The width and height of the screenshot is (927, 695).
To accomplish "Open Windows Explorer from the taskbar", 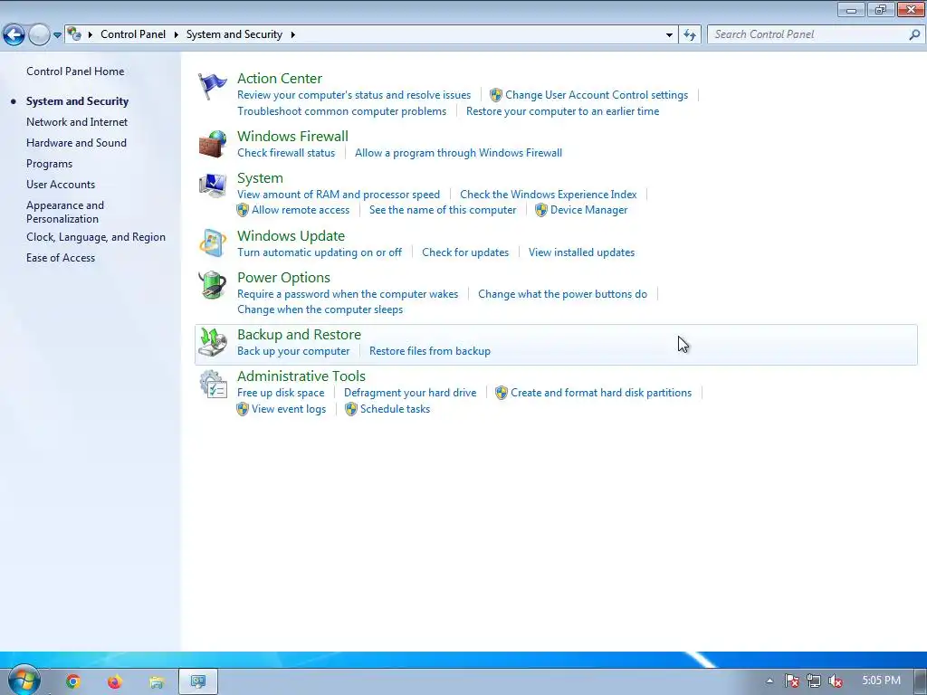I will coord(156,682).
